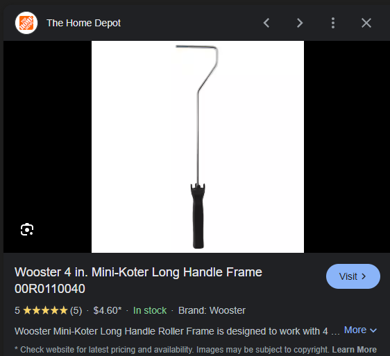Select the Brand: Wooster text

coord(212,310)
